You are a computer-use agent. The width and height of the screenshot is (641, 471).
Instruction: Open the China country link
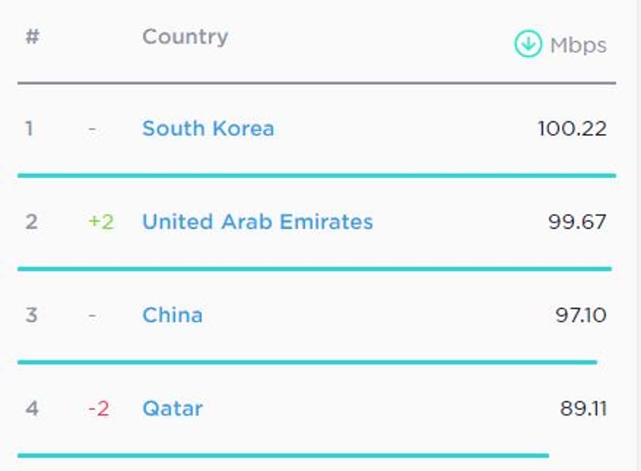(173, 315)
